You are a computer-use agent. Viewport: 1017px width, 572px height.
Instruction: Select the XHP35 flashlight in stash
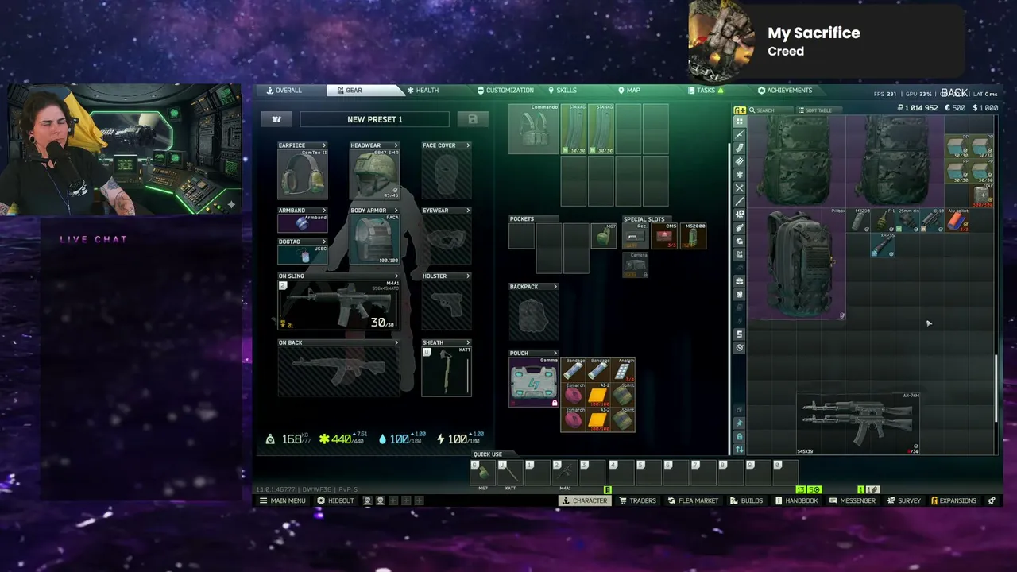883,245
